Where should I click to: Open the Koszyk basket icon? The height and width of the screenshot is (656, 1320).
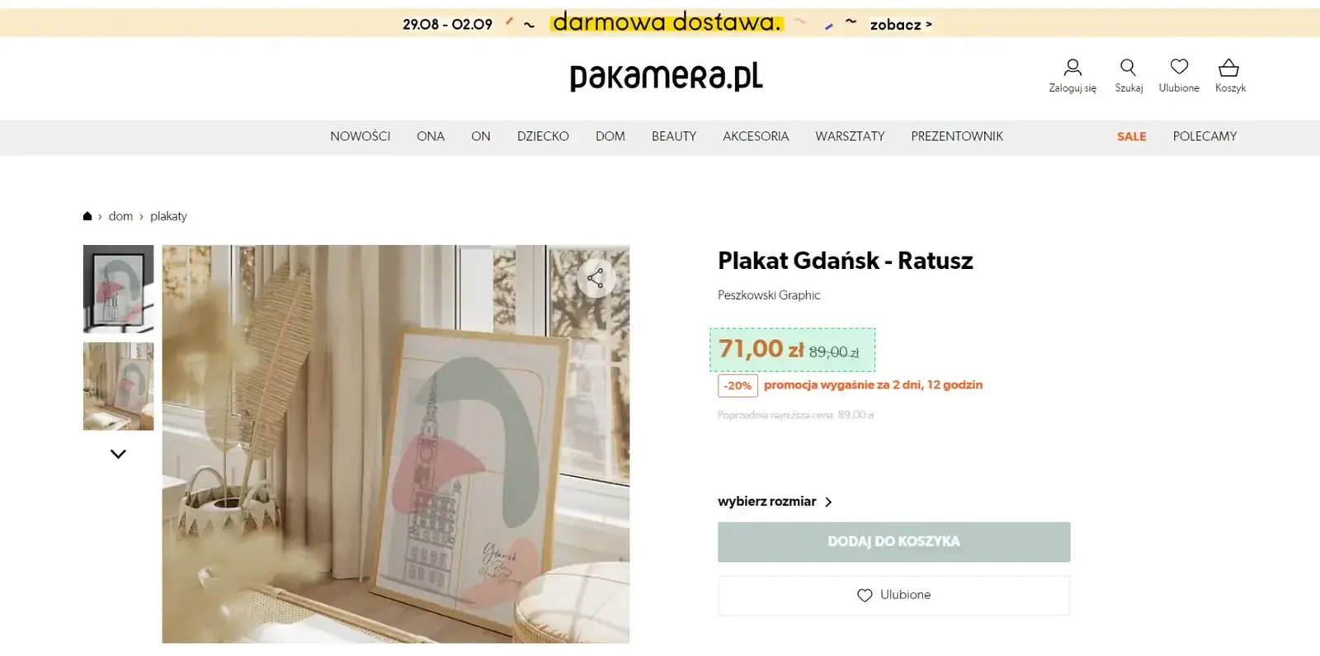pyautogui.click(x=1229, y=68)
